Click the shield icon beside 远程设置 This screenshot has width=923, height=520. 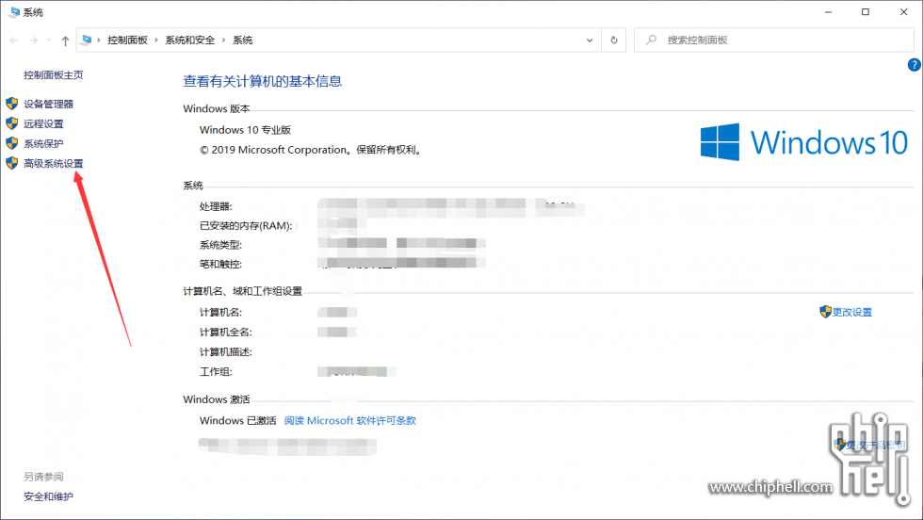pos(11,123)
